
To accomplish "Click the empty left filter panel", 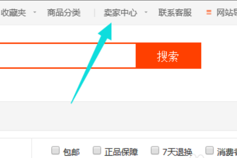I will pyautogui.click(x=16, y=148).
